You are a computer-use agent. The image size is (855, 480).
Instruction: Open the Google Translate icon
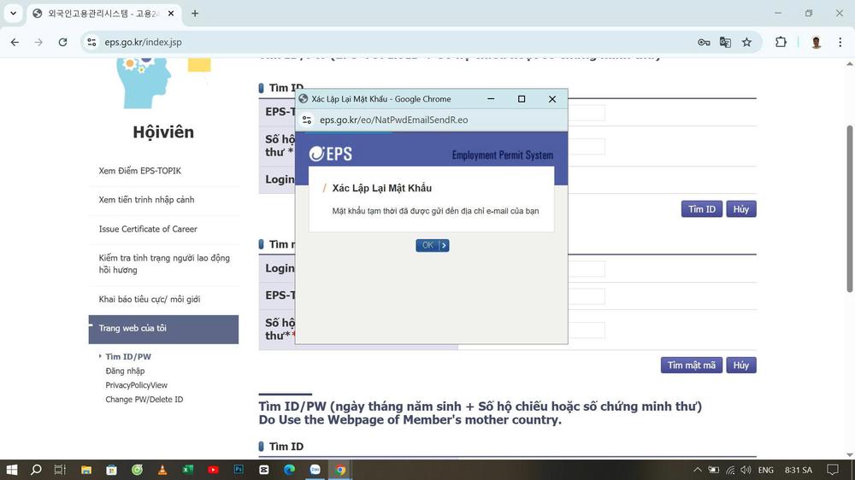(725, 42)
